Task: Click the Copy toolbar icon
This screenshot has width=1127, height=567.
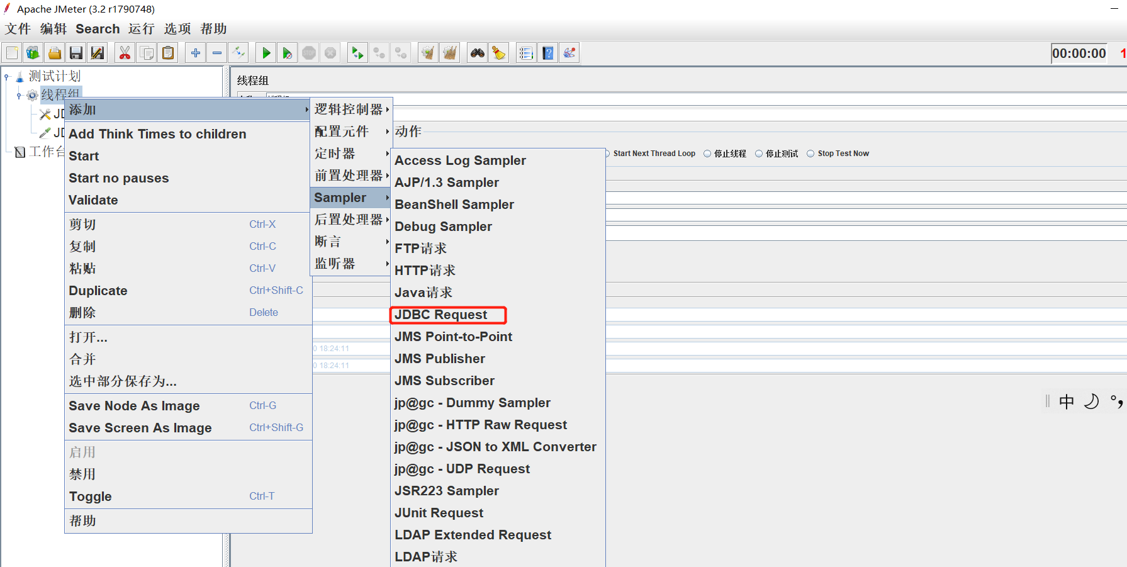Action: [x=147, y=53]
